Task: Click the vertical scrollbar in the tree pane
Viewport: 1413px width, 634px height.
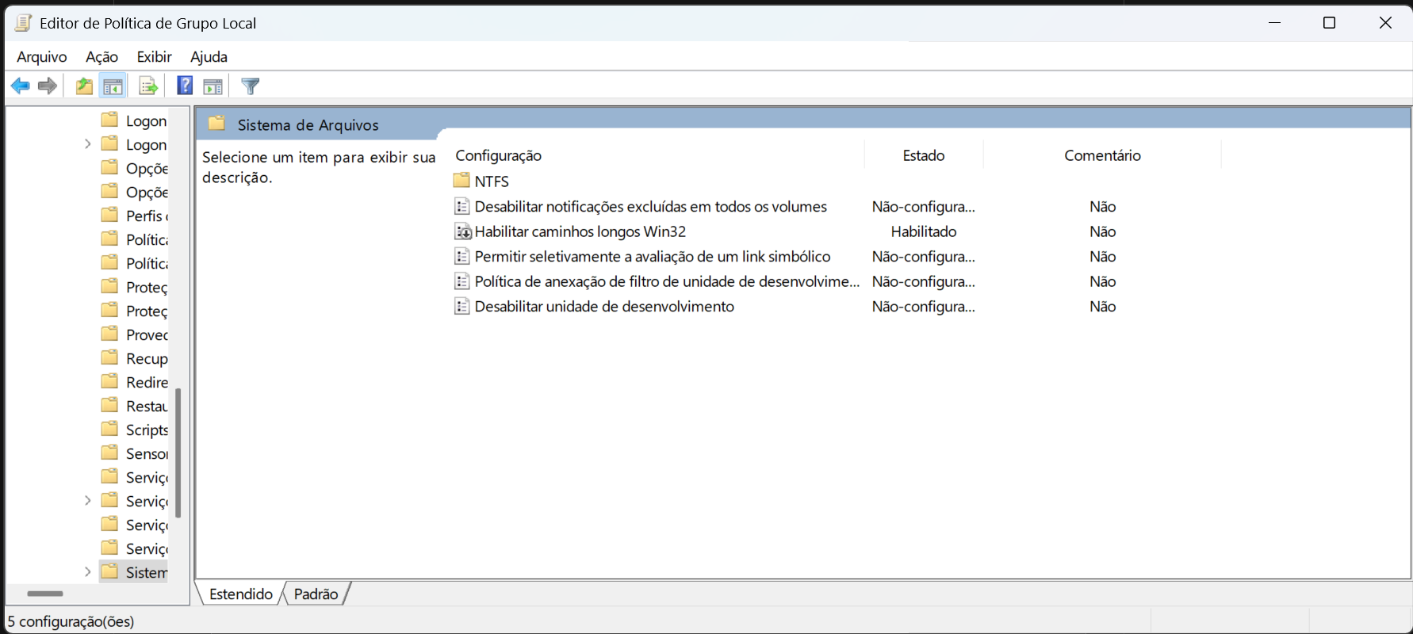Action: click(178, 453)
